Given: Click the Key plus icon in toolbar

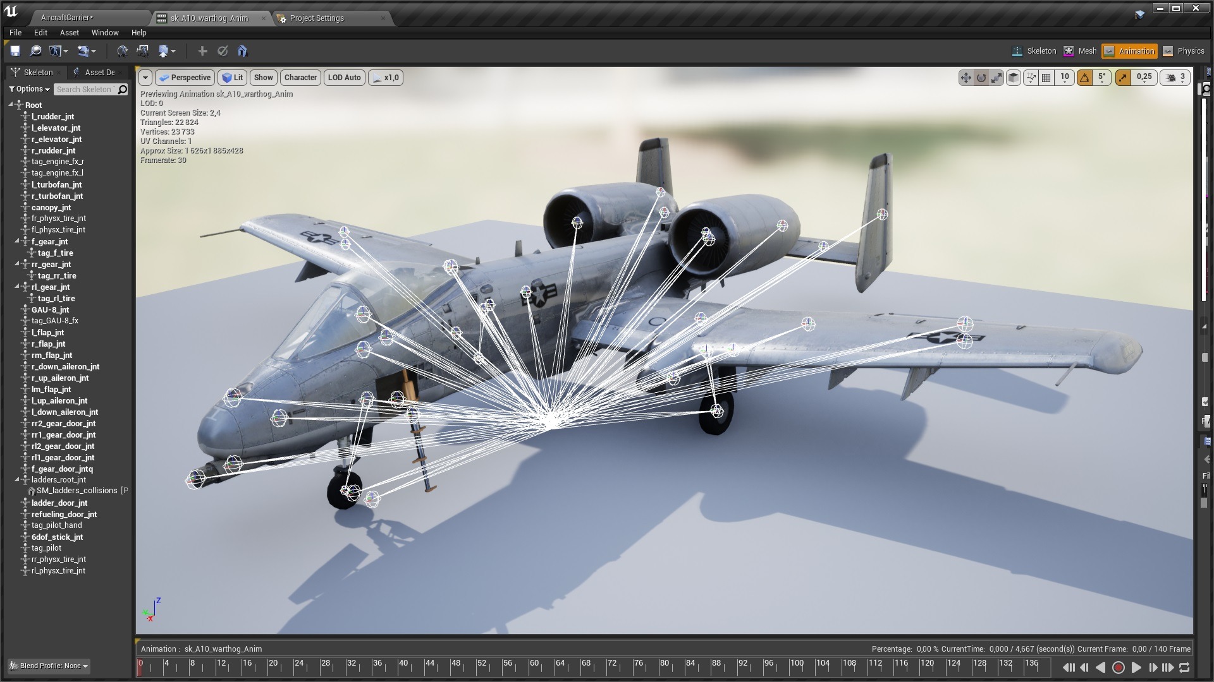Looking at the screenshot, I should 202,51.
